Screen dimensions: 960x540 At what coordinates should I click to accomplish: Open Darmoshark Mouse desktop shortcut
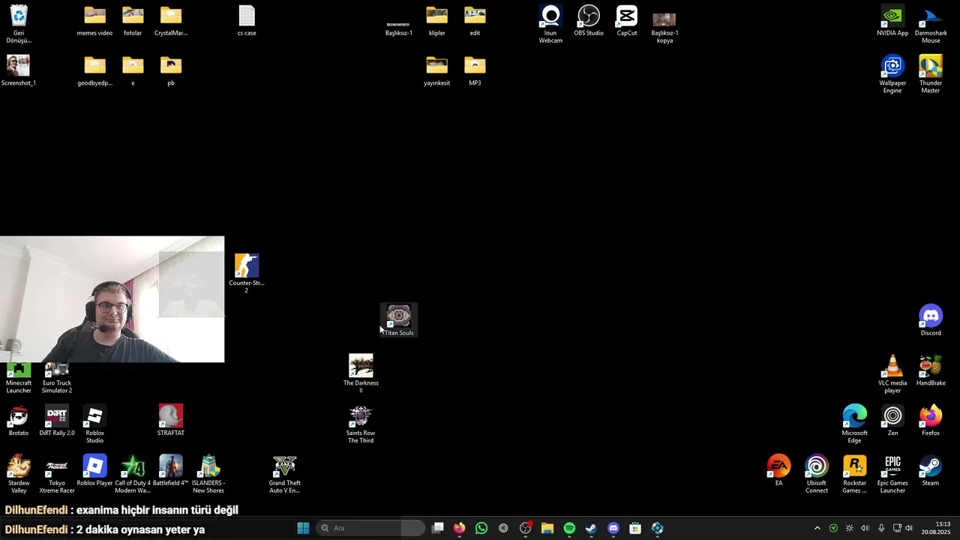tap(931, 24)
